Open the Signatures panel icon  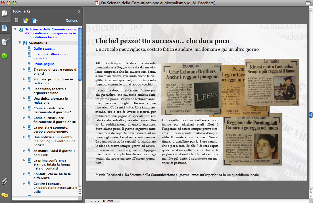pos(5,42)
